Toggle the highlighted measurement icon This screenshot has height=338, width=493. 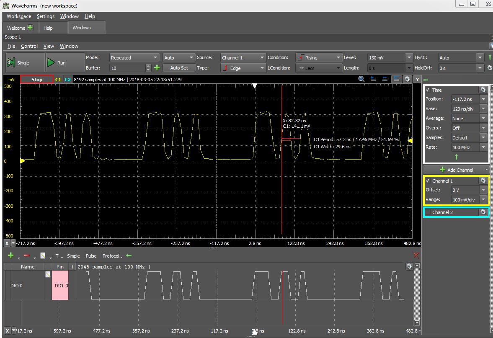(x=397, y=79)
